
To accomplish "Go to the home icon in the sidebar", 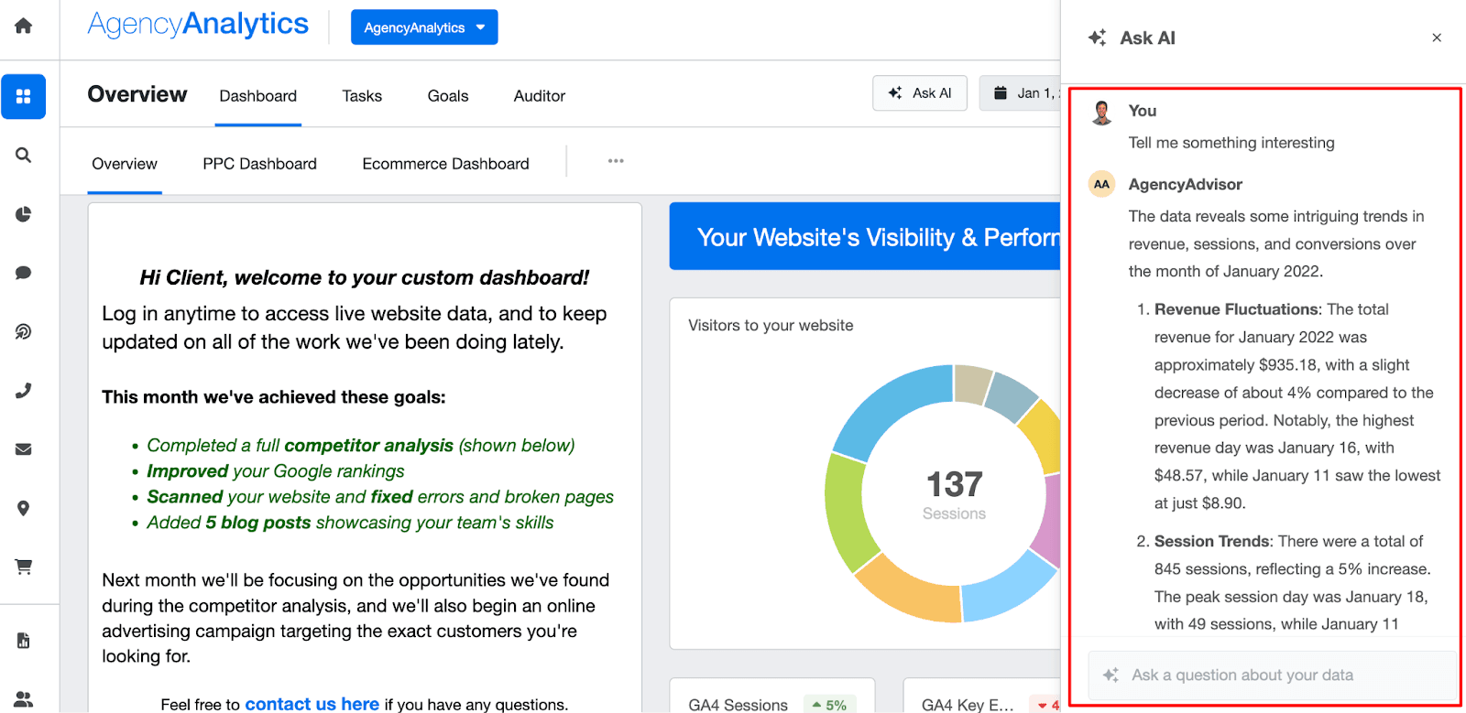I will click(24, 26).
